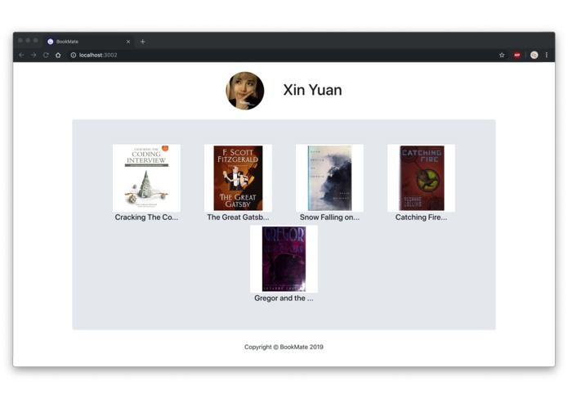Click the browser forward arrow

point(34,55)
